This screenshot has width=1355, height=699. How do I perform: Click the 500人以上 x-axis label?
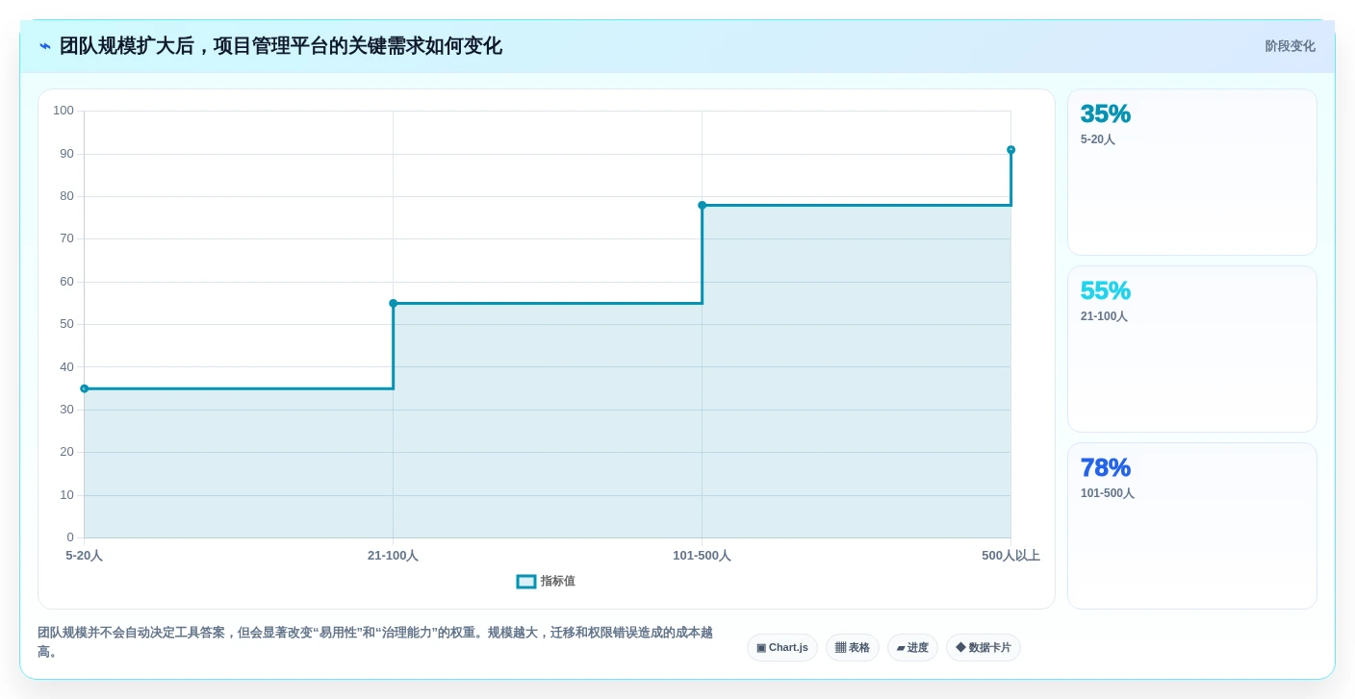click(x=1010, y=556)
